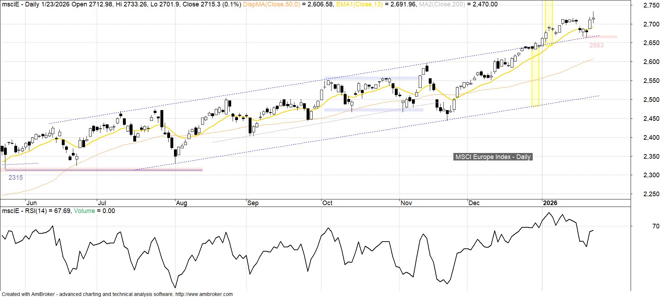Select the DispMA(Close,50,0) legend label

(x=272, y=4)
